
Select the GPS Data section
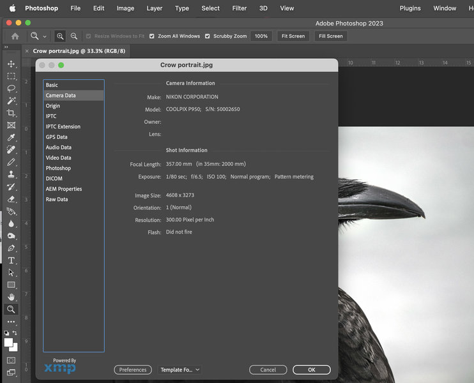coord(73,137)
